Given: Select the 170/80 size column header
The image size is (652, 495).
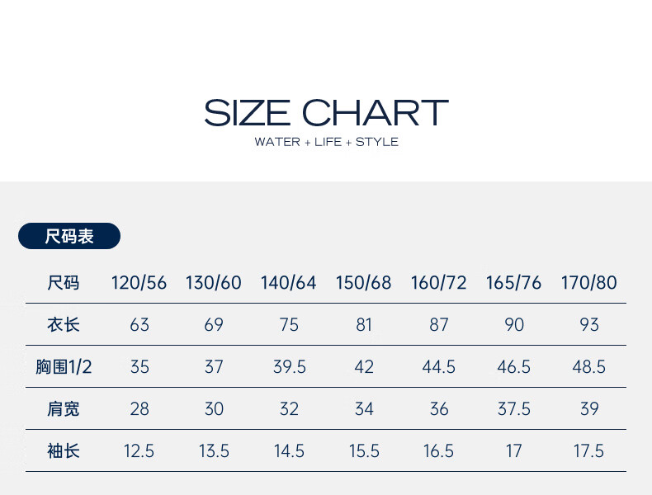Looking at the screenshot, I should tap(588, 283).
